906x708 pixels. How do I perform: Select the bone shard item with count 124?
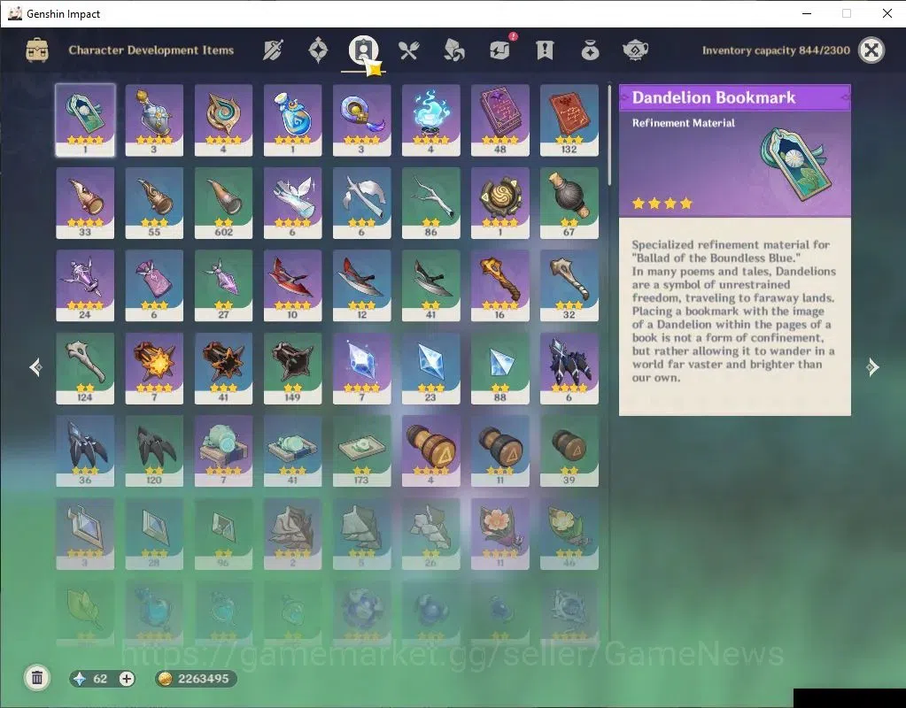[85, 368]
